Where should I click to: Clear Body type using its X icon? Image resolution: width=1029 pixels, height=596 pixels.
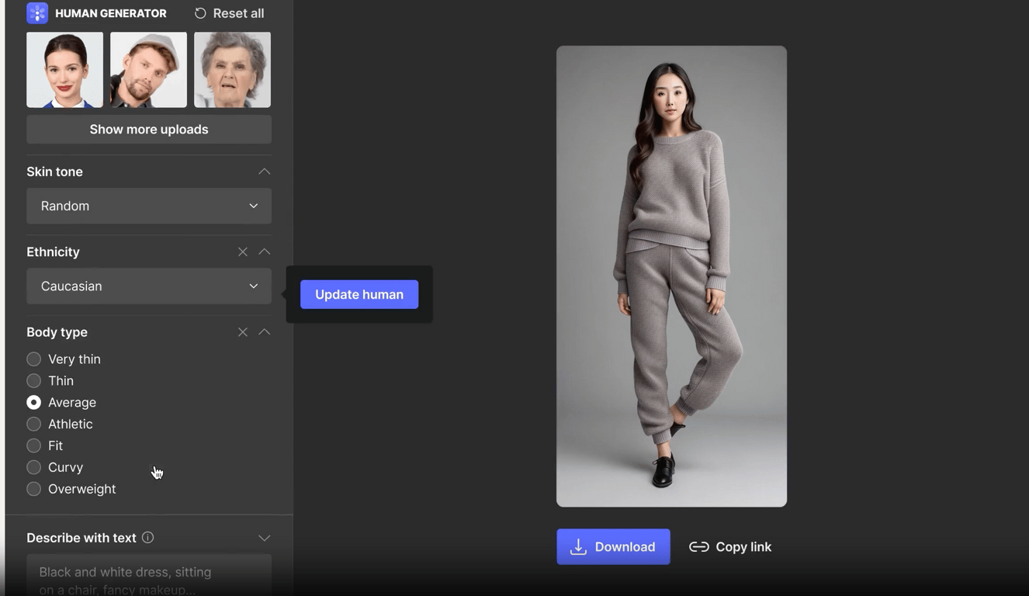coord(242,331)
